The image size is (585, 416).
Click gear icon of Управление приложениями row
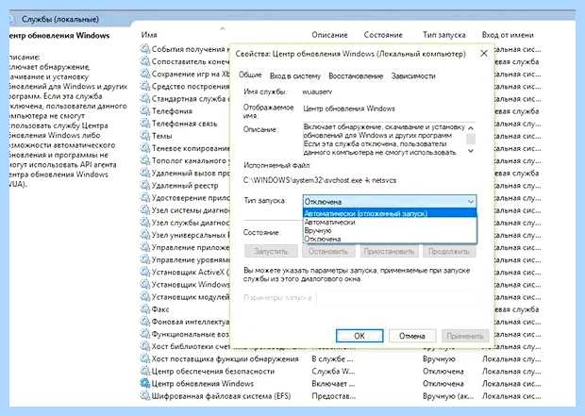pos(144,247)
